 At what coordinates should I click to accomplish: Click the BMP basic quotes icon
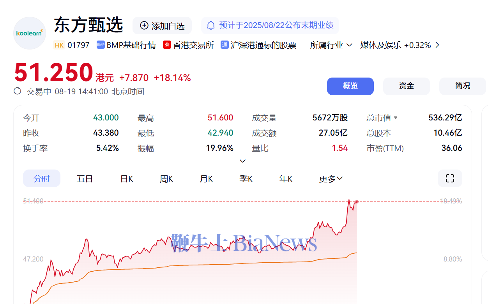tap(101, 45)
